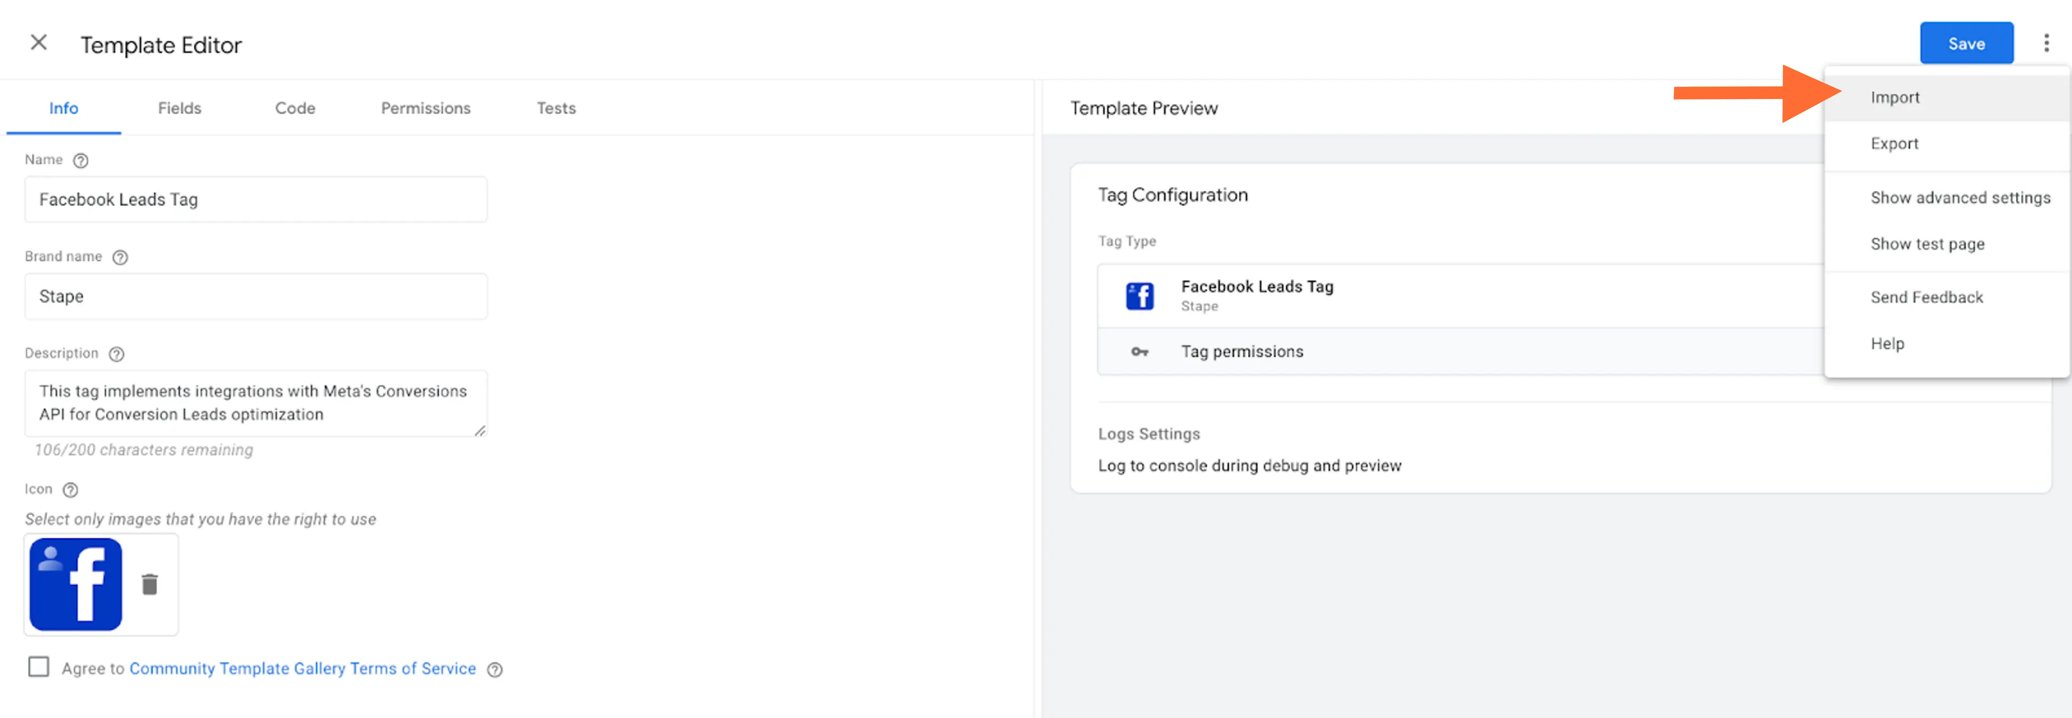Screen dimensions: 2072x718
Task: Select the uploaded Facebook leads icon thumbnail
Action: pyautogui.click(x=76, y=584)
